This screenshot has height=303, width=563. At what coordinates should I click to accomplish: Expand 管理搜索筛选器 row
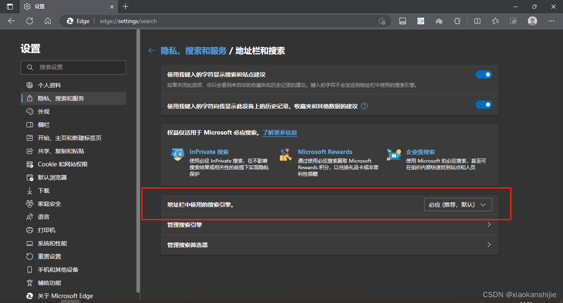click(330, 245)
